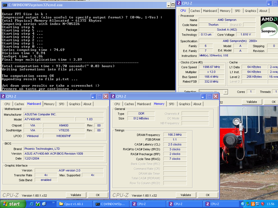This screenshot has height=208, width=278.
Task: Click the Name field showing AMD Sempron
Action: point(227,20)
